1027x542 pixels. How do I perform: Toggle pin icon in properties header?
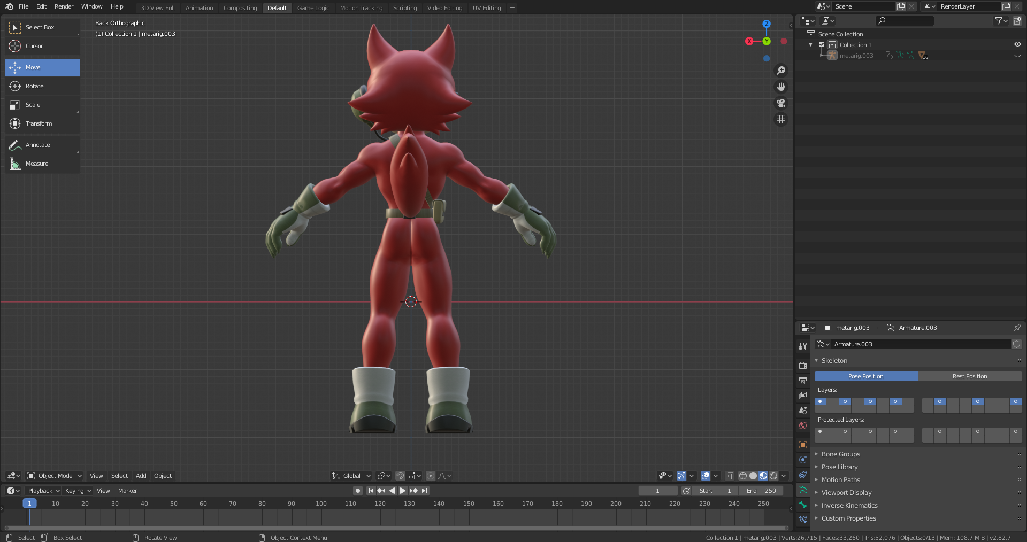pos(1017,328)
